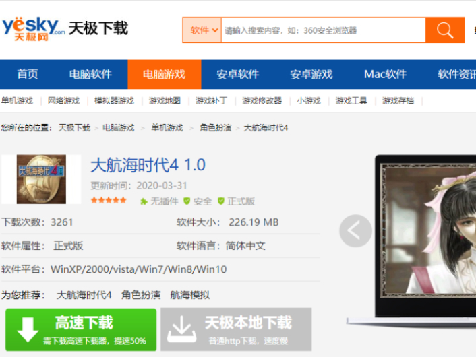Click the 大航海时代4 game cover thumbnail
The width and height of the screenshot is (476, 357).
[x=41, y=179]
